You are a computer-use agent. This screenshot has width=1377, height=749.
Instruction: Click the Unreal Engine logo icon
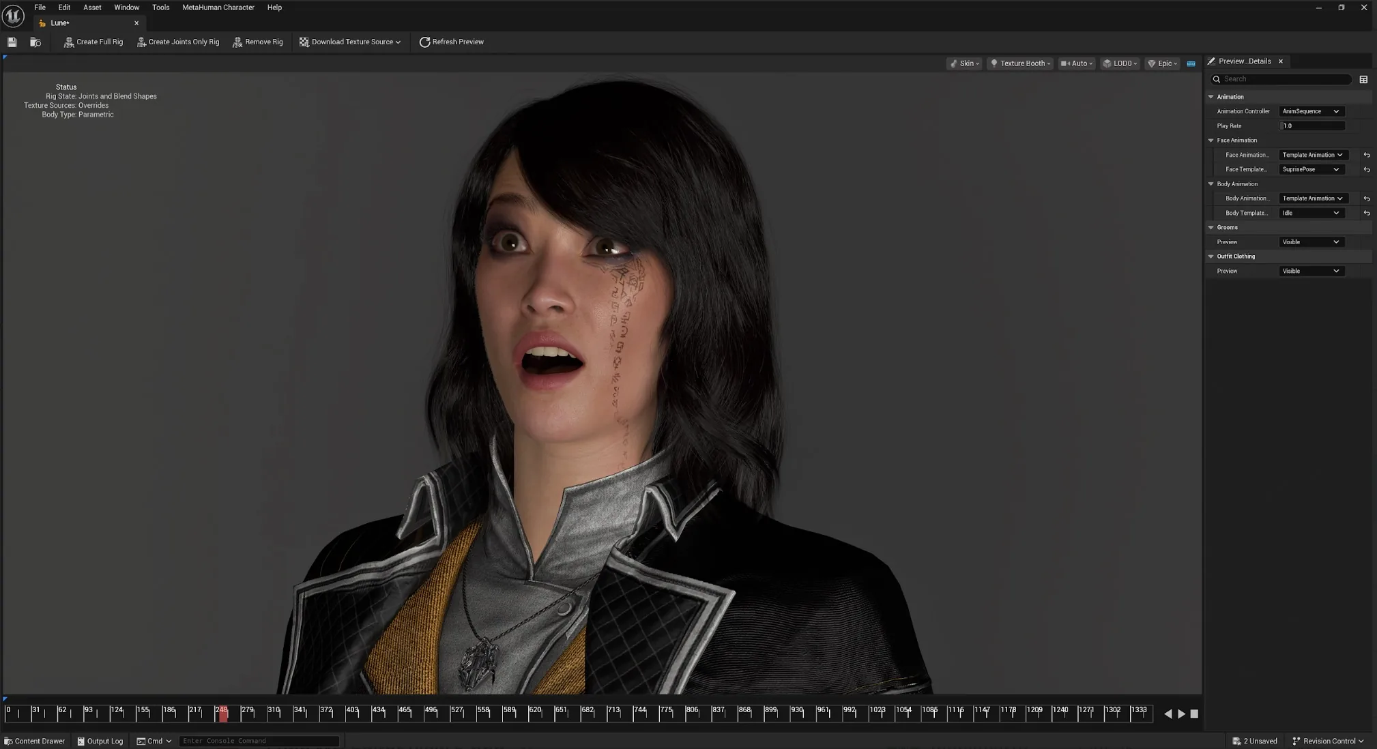(13, 16)
